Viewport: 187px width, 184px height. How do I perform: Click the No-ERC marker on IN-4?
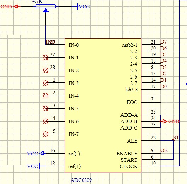click(x=45, y=96)
